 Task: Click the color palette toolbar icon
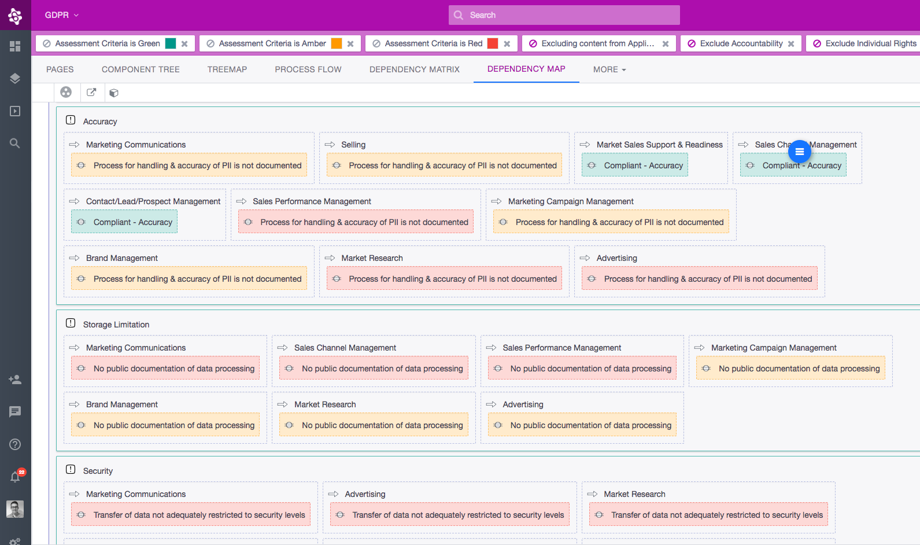[x=66, y=92]
